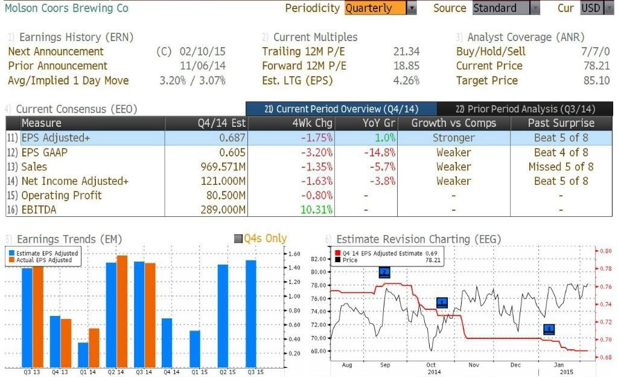This screenshot has height=377, width=618.
Task: Click Trailing 12M P/E value 21.34
Action: coord(406,51)
